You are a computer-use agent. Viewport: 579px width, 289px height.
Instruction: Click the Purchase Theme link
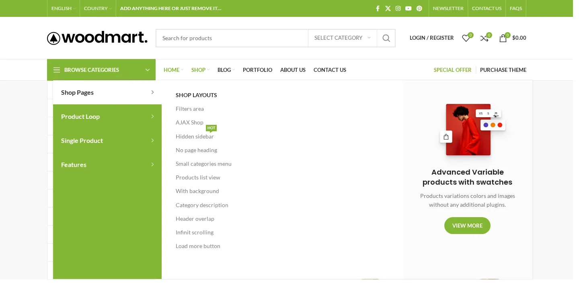click(x=503, y=70)
